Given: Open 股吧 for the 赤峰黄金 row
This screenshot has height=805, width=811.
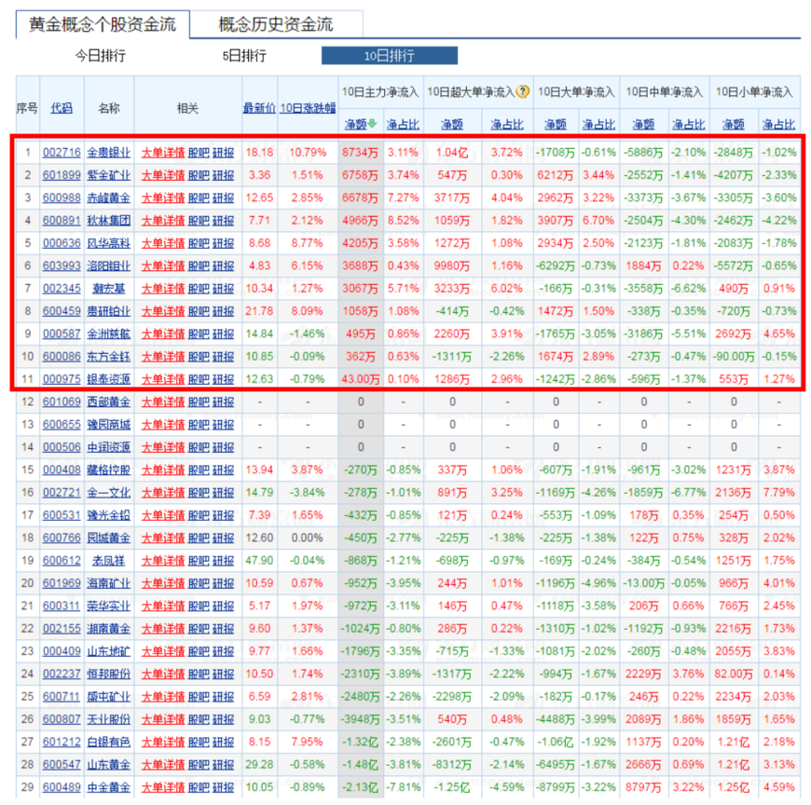Looking at the screenshot, I should click(x=199, y=198).
